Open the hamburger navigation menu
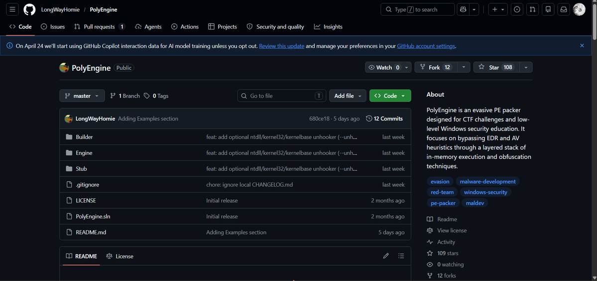 (12, 9)
